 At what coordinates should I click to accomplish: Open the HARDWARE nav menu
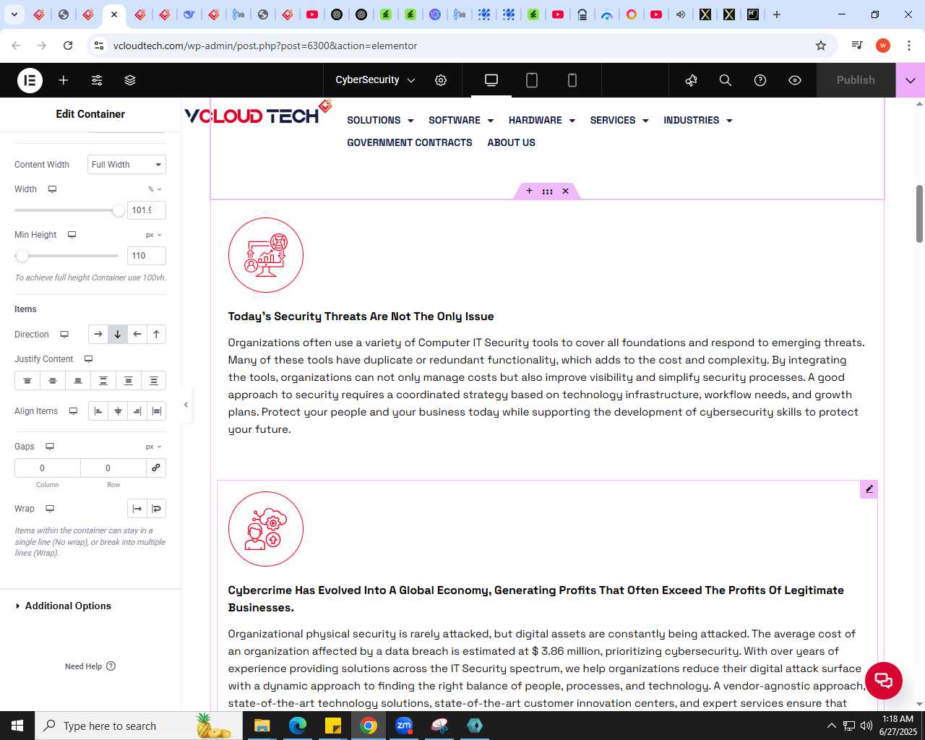(x=542, y=120)
